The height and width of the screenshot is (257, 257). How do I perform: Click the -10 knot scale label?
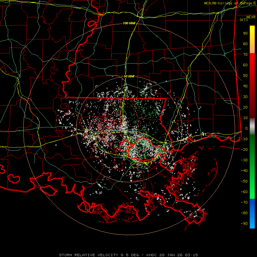pyautogui.click(x=244, y=139)
